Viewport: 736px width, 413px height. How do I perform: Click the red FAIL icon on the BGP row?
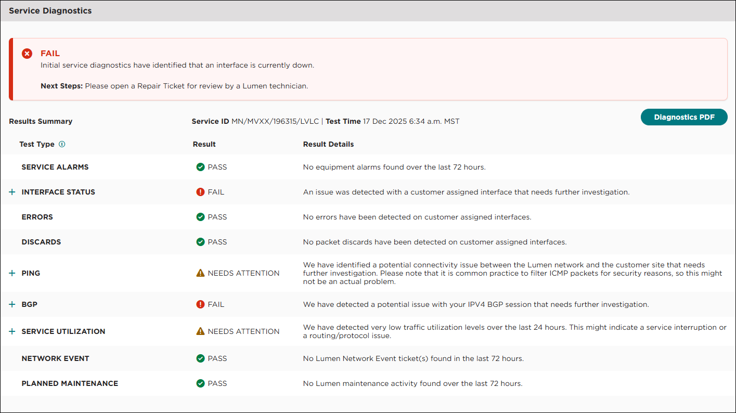tap(200, 304)
